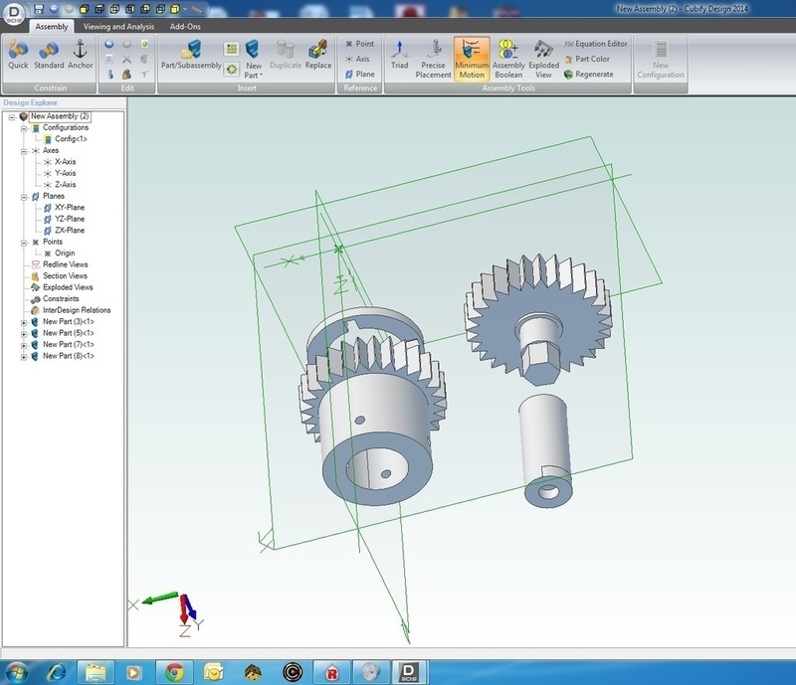Select the Anchor constrain tool

[83, 52]
